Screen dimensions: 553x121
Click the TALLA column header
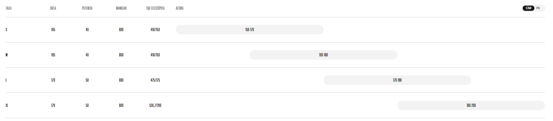coord(9,8)
